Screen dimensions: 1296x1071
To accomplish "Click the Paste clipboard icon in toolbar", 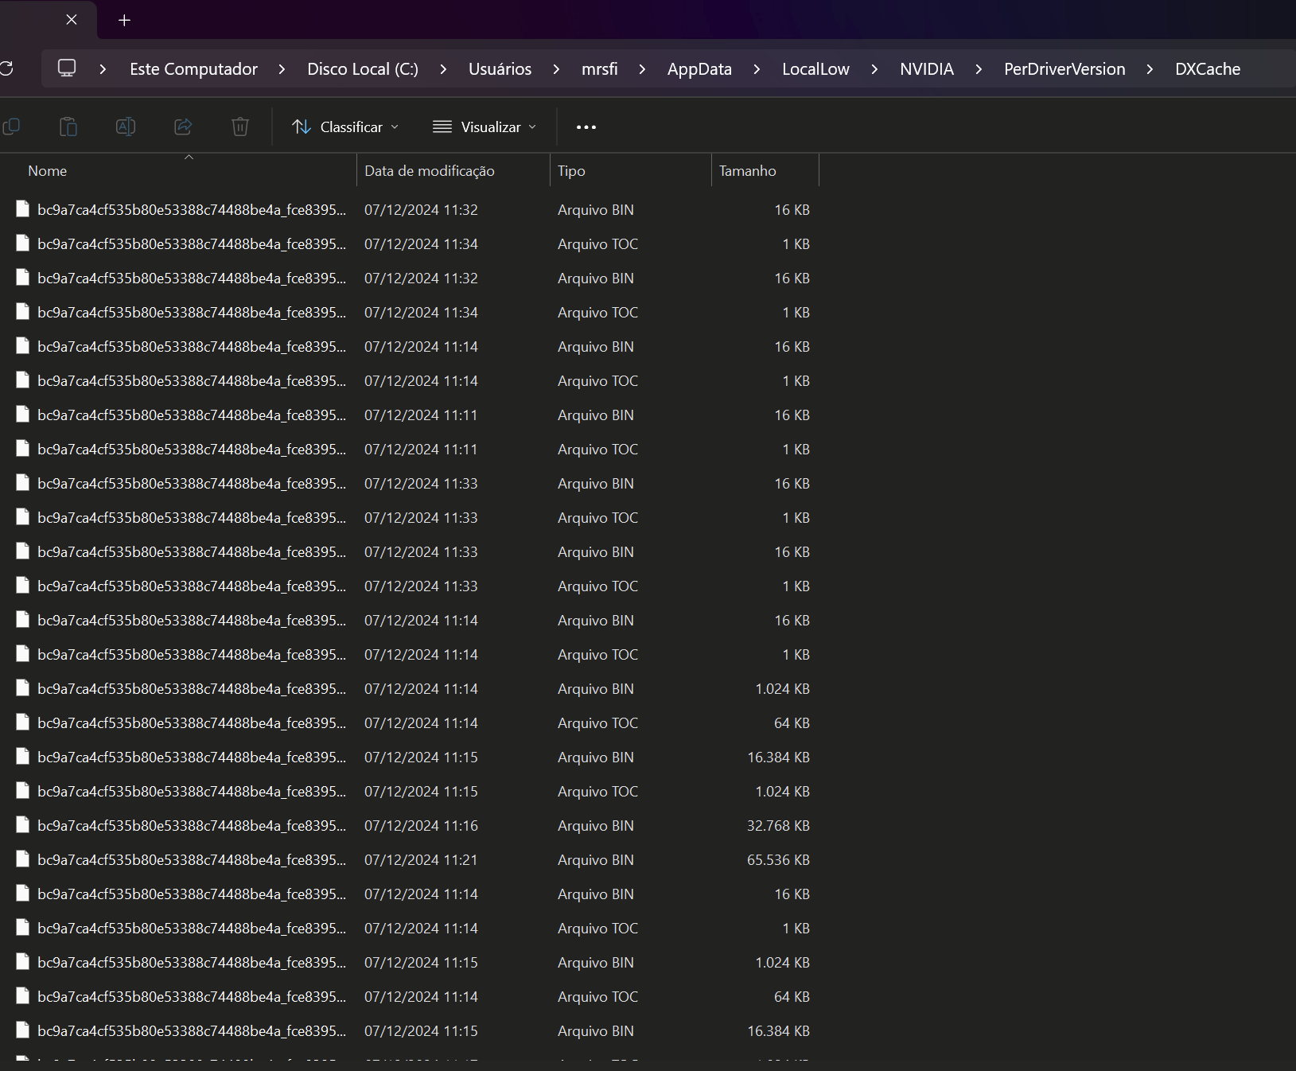I will pyautogui.click(x=68, y=127).
